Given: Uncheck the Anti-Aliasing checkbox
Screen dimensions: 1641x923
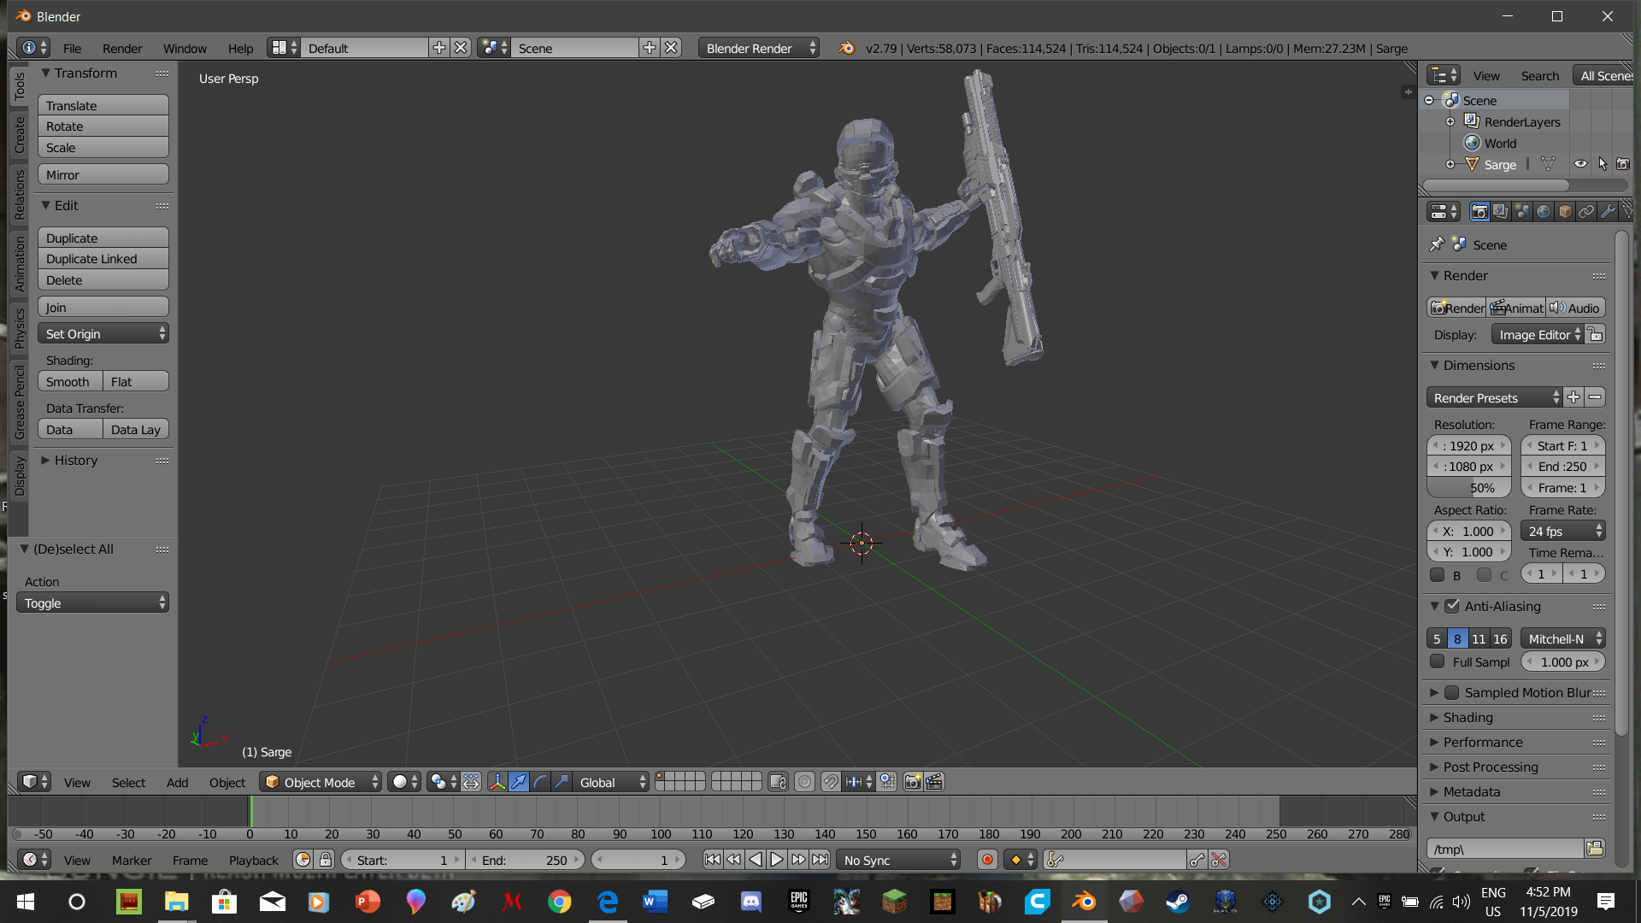Looking at the screenshot, I should (x=1452, y=606).
